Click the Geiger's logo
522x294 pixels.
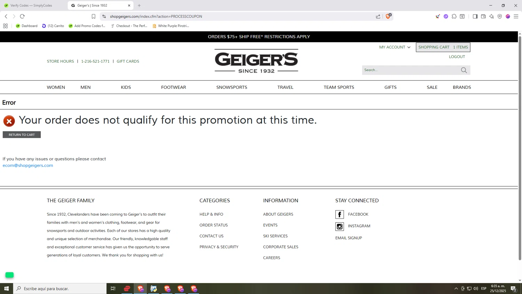(x=256, y=61)
